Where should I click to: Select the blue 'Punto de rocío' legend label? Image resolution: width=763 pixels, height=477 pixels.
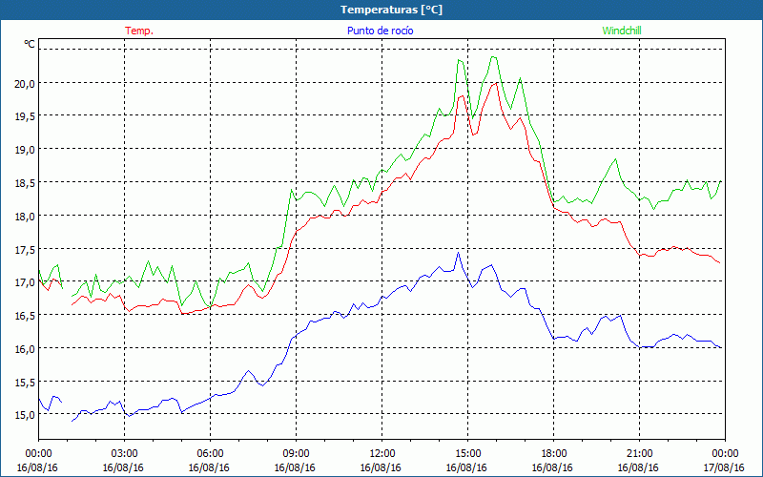pos(380,31)
